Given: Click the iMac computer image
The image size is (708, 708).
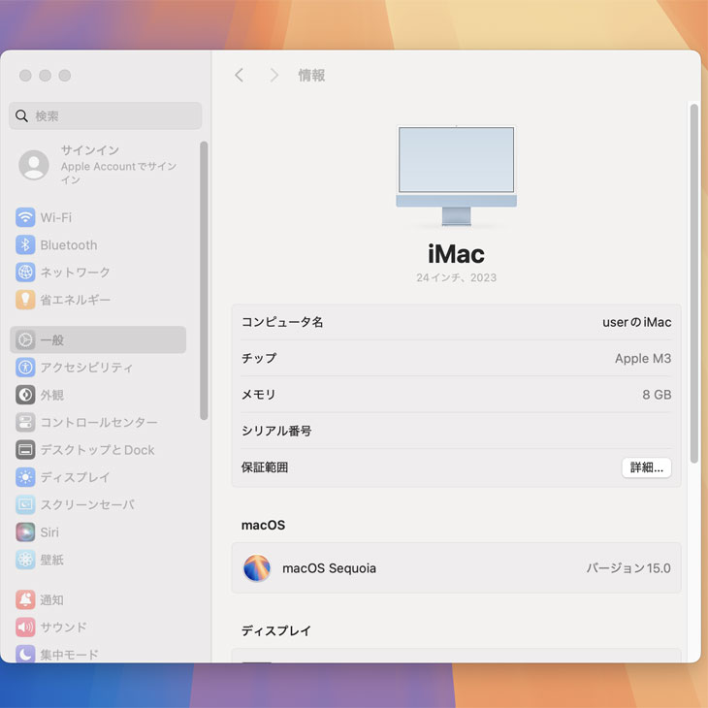Looking at the screenshot, I should 456,177.
